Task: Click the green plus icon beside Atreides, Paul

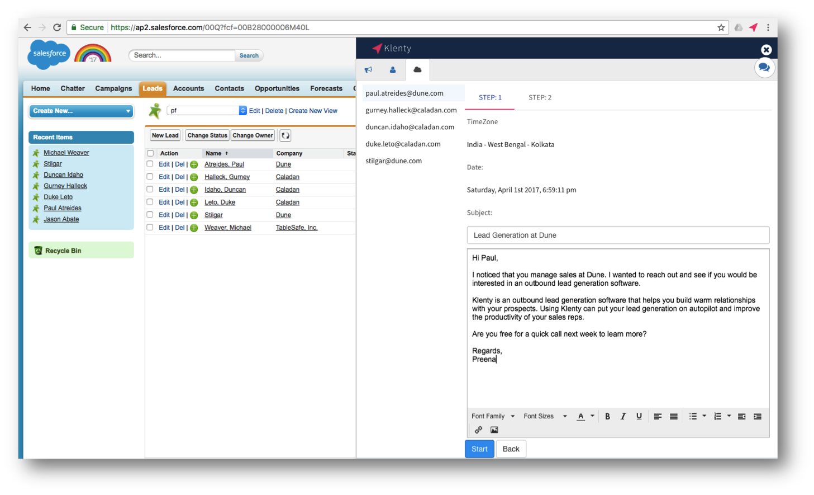Action: (x=194, y=164)
